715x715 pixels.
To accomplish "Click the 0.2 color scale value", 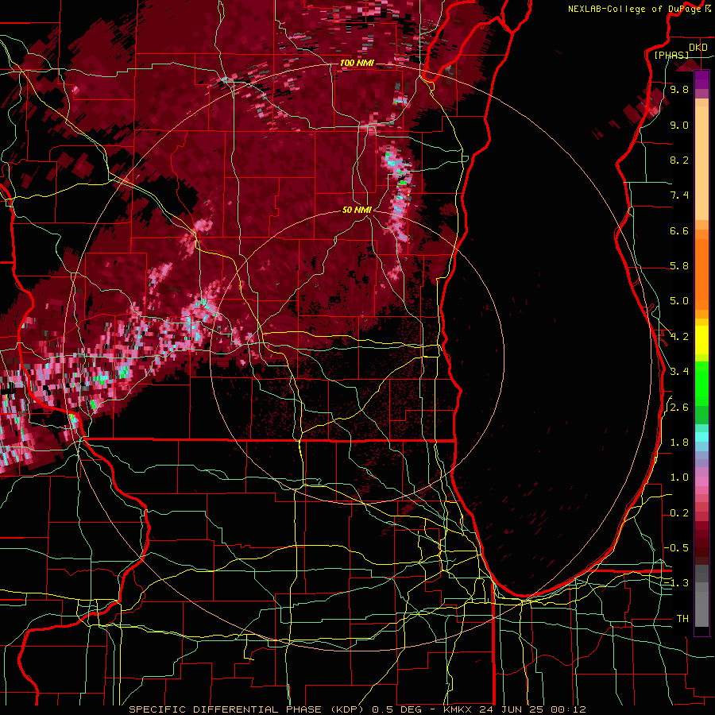I will [679, 513].
